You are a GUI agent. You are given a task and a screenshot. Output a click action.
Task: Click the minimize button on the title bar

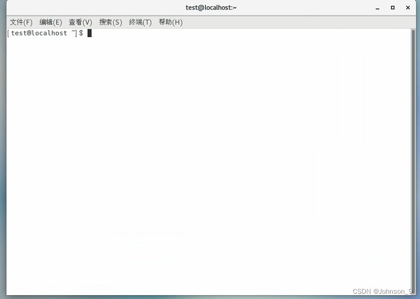(377, 8)
